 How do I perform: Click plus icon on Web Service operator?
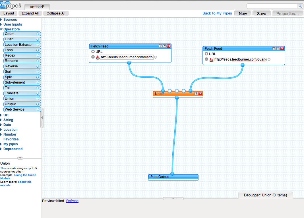(x=38, y=109)
